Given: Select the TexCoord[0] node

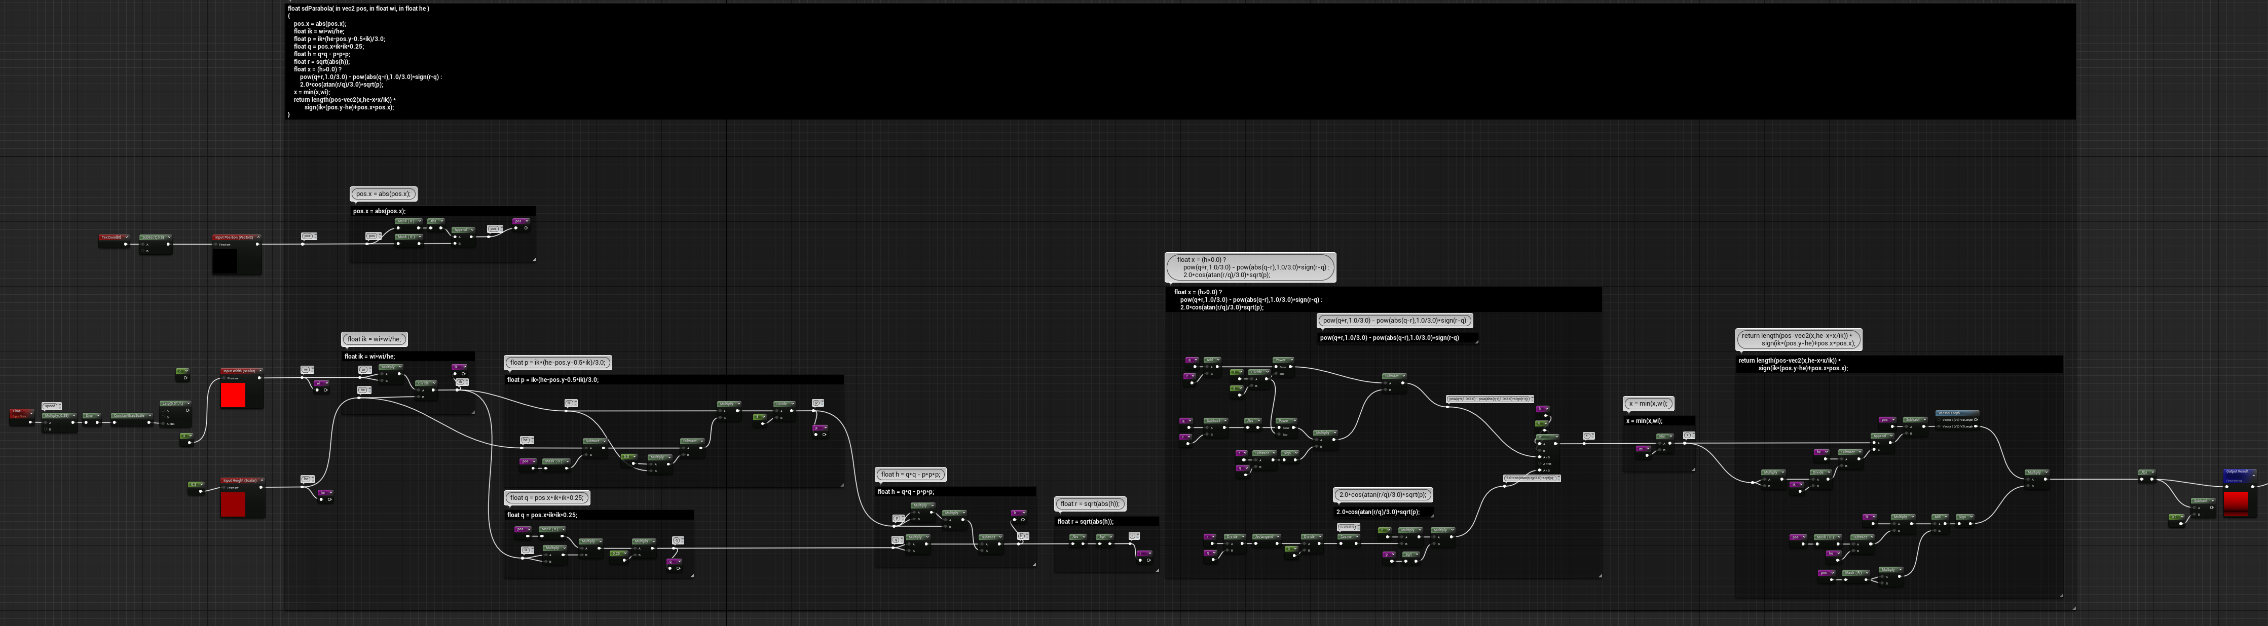Looking at the screenshot, I should (x=115, y=241).
